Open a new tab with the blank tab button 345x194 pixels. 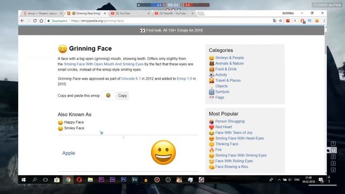201,13
